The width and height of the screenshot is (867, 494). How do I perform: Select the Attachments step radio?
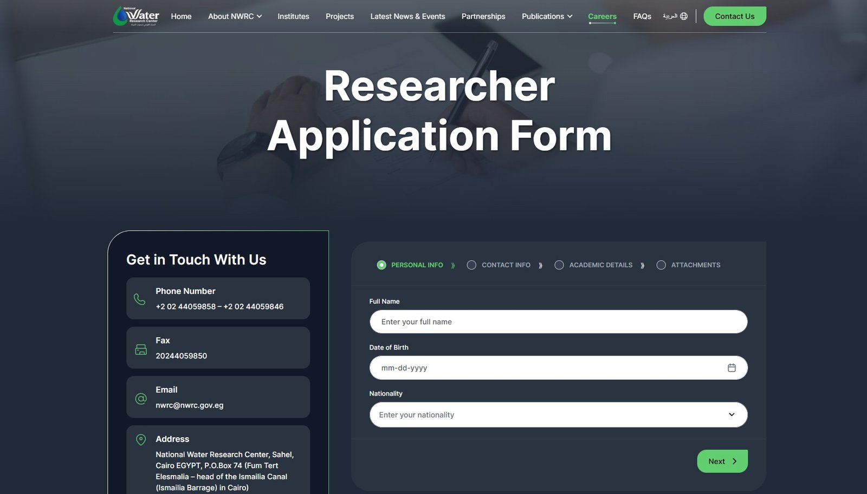(661, 265)
